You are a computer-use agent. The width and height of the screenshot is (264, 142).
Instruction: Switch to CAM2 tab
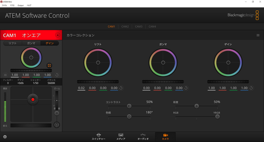click(125, 27)
